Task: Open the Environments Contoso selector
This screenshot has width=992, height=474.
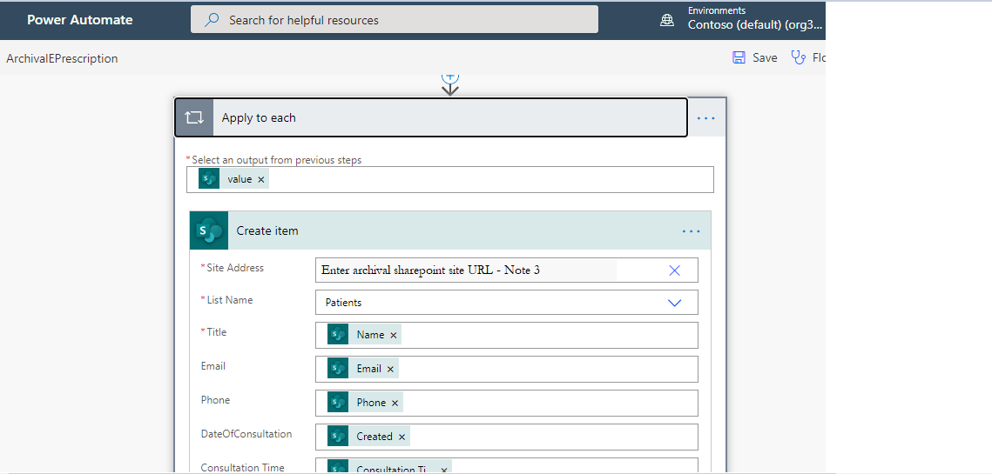Action: click(755, 20)
